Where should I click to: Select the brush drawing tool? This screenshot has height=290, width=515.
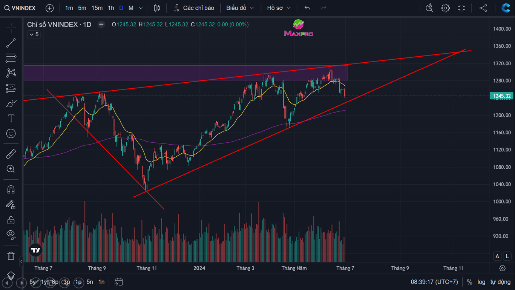pyautogui.click(x=11, y=103)
